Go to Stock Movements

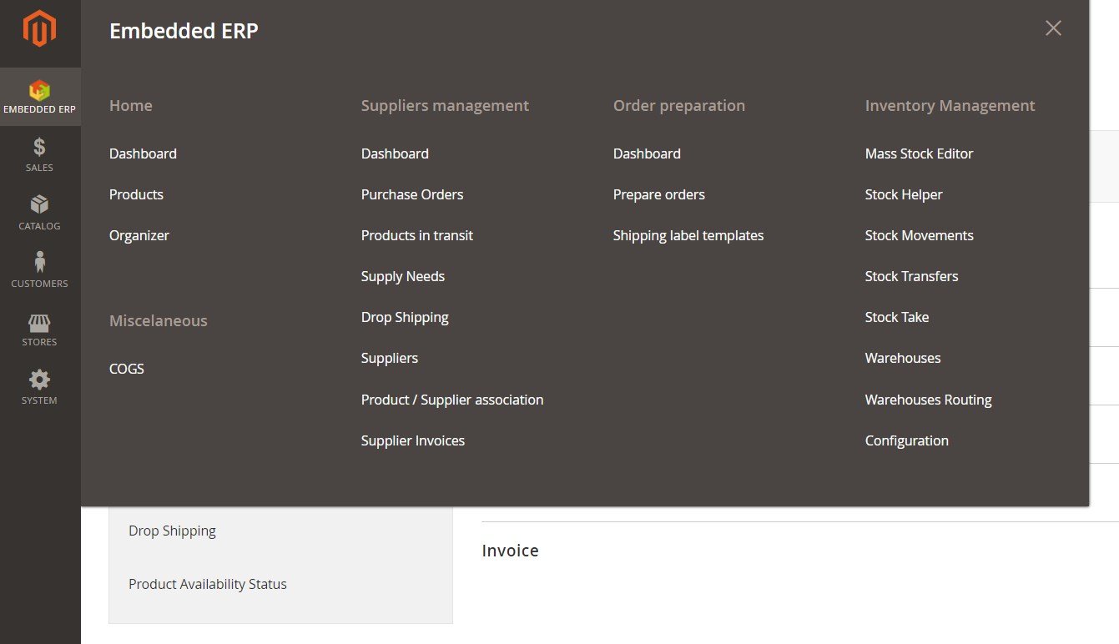(x=920, y=235)
